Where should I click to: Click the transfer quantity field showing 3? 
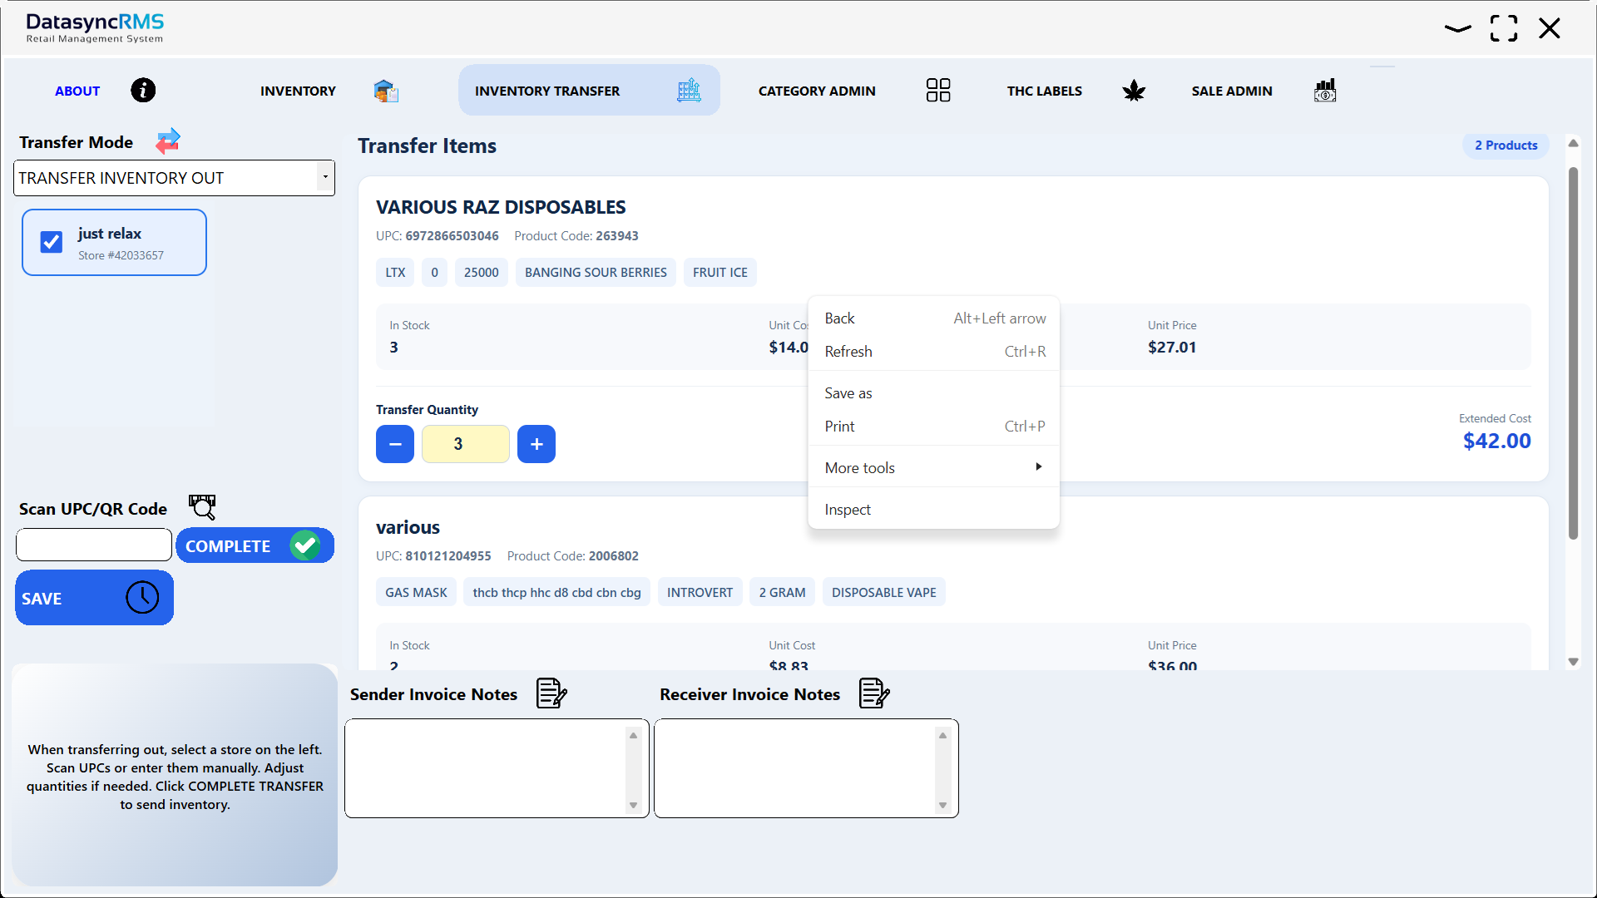(x=466, y=444)
